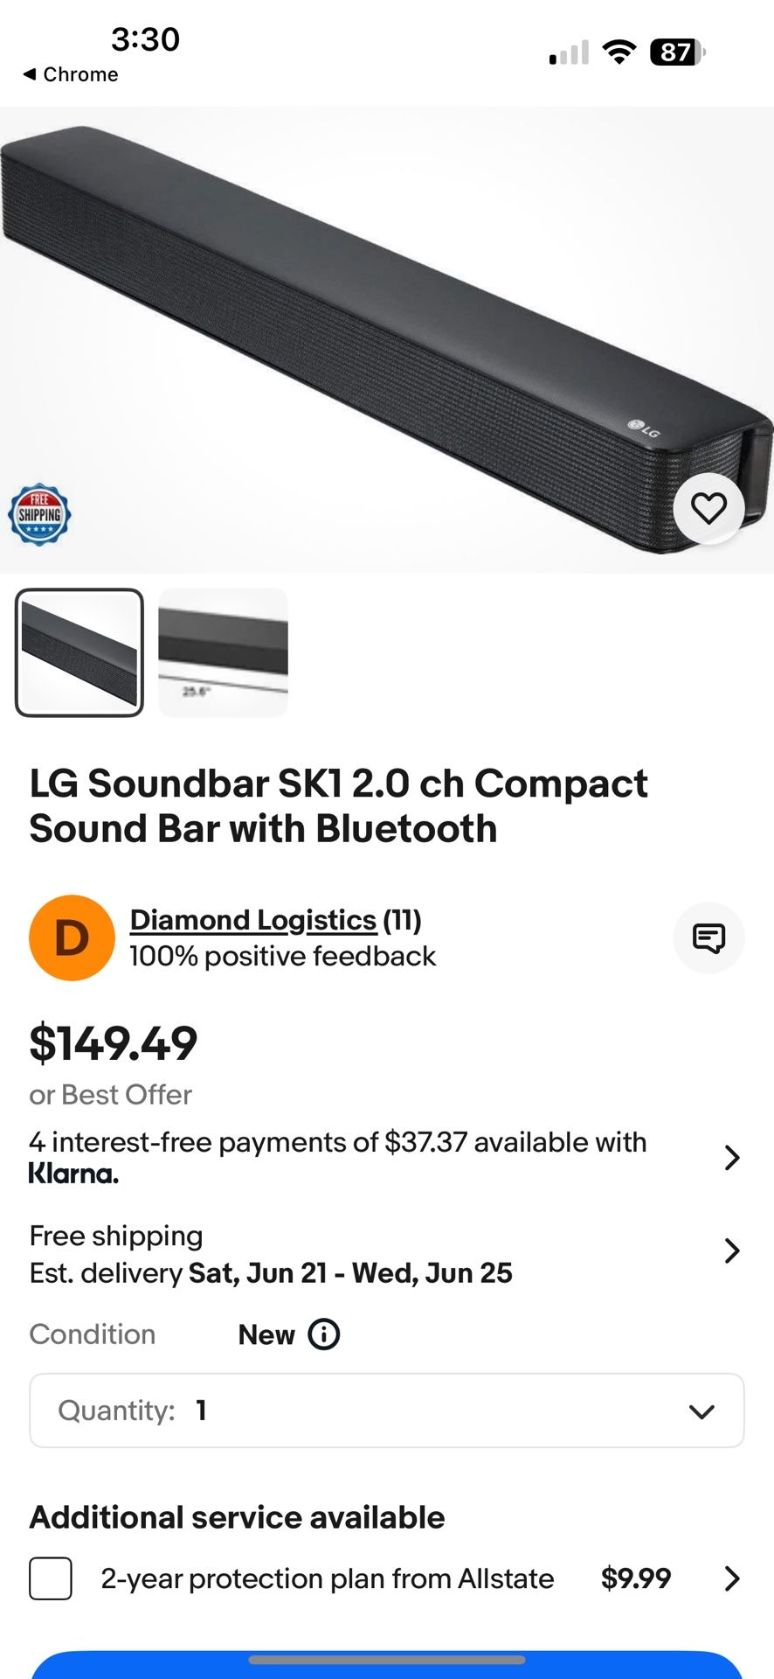Expand the Free shipping delivery details
774x1679 pixels.
point(732,1251)
